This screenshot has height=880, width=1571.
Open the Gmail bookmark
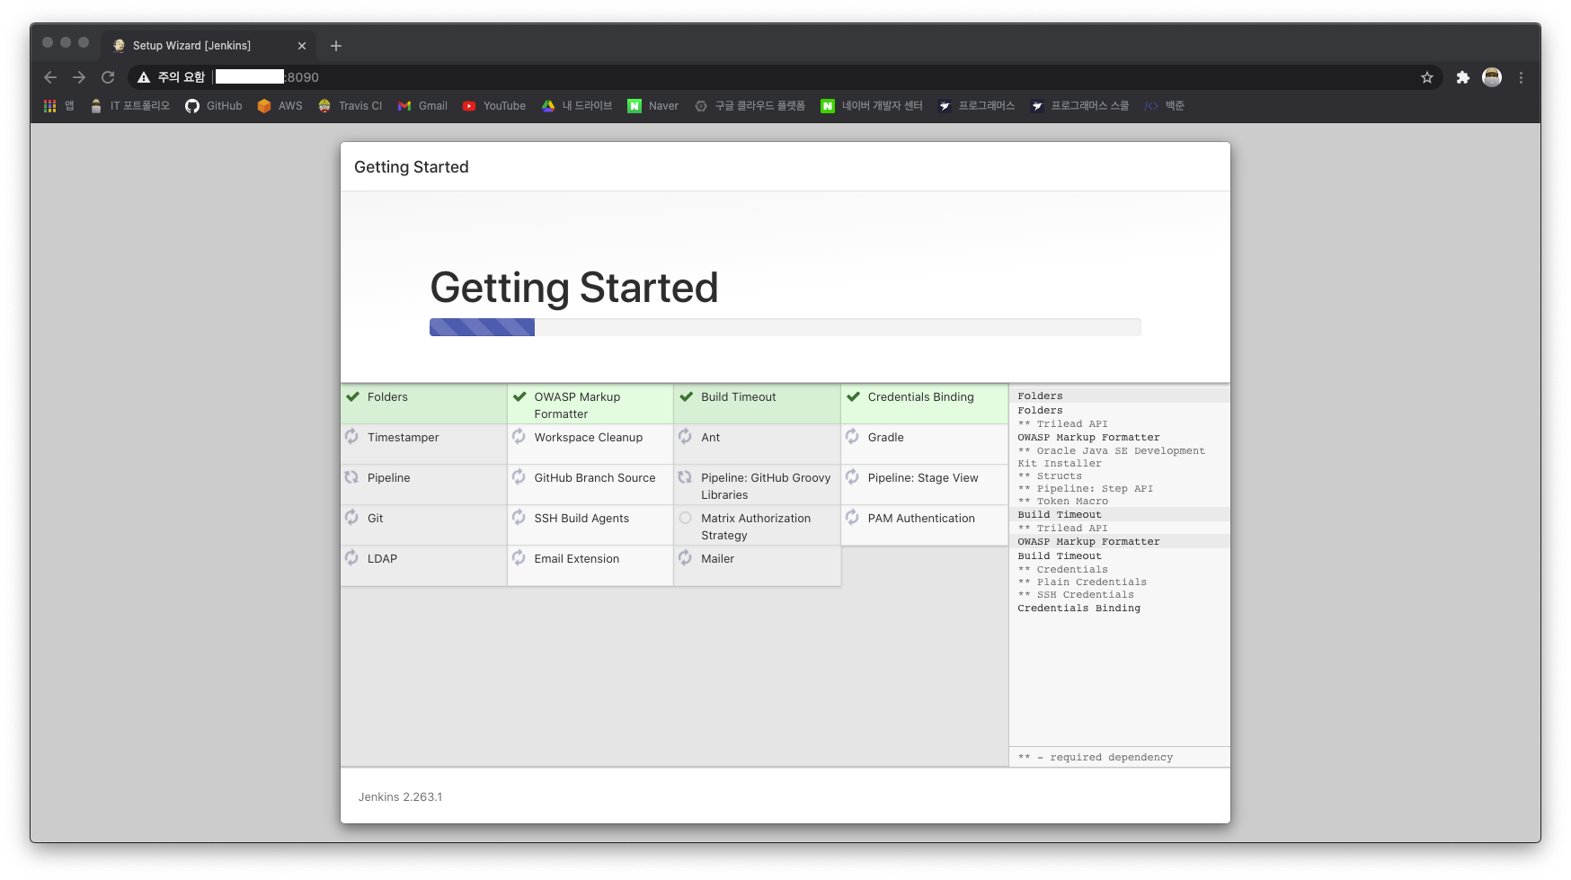click(422, 106)
